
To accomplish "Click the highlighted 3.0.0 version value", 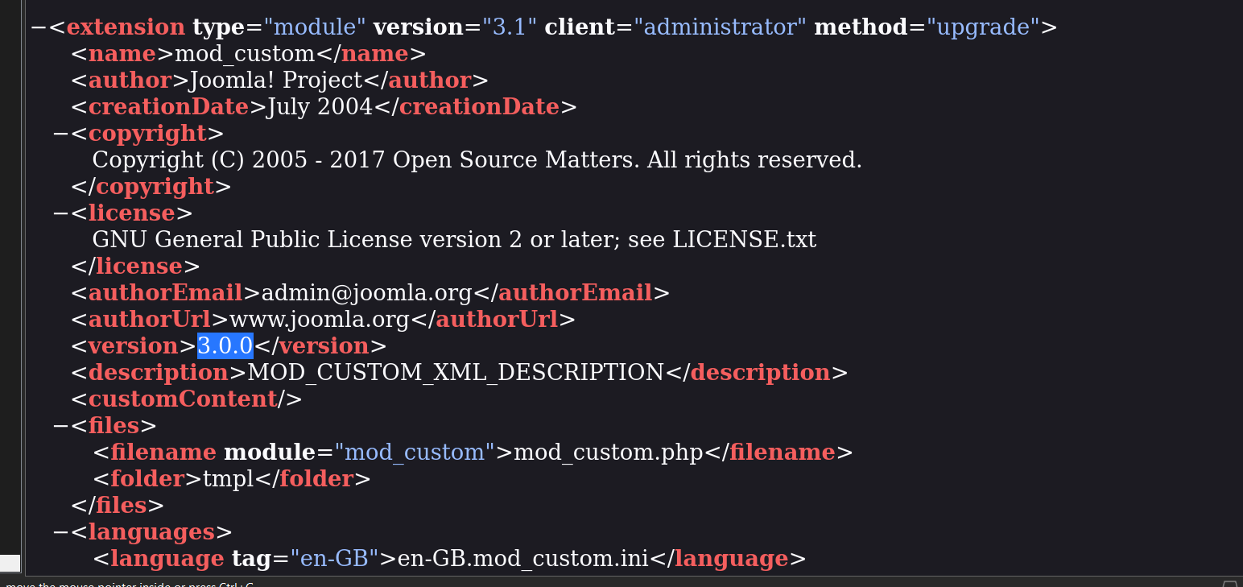I will coord(225,346).
